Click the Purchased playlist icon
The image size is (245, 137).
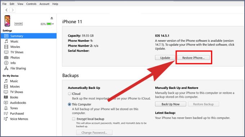click(6, 114)
